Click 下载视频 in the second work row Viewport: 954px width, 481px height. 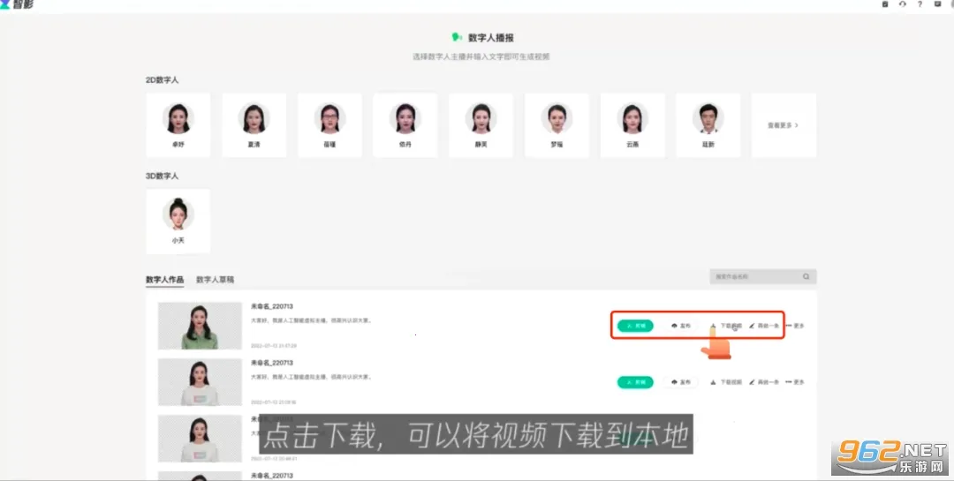726,382
